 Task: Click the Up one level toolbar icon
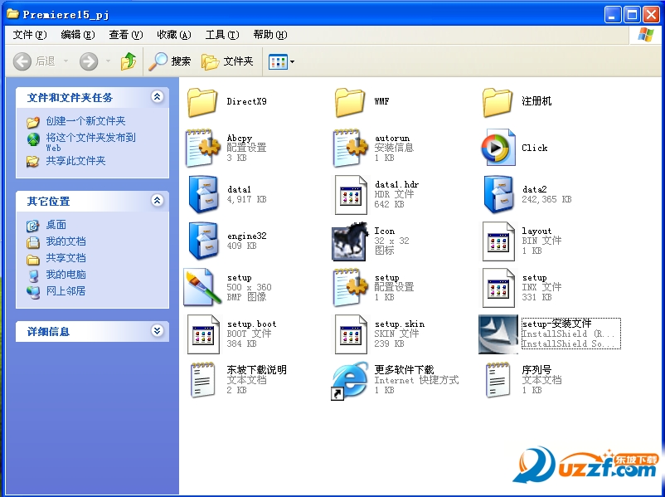click(129, 61)
